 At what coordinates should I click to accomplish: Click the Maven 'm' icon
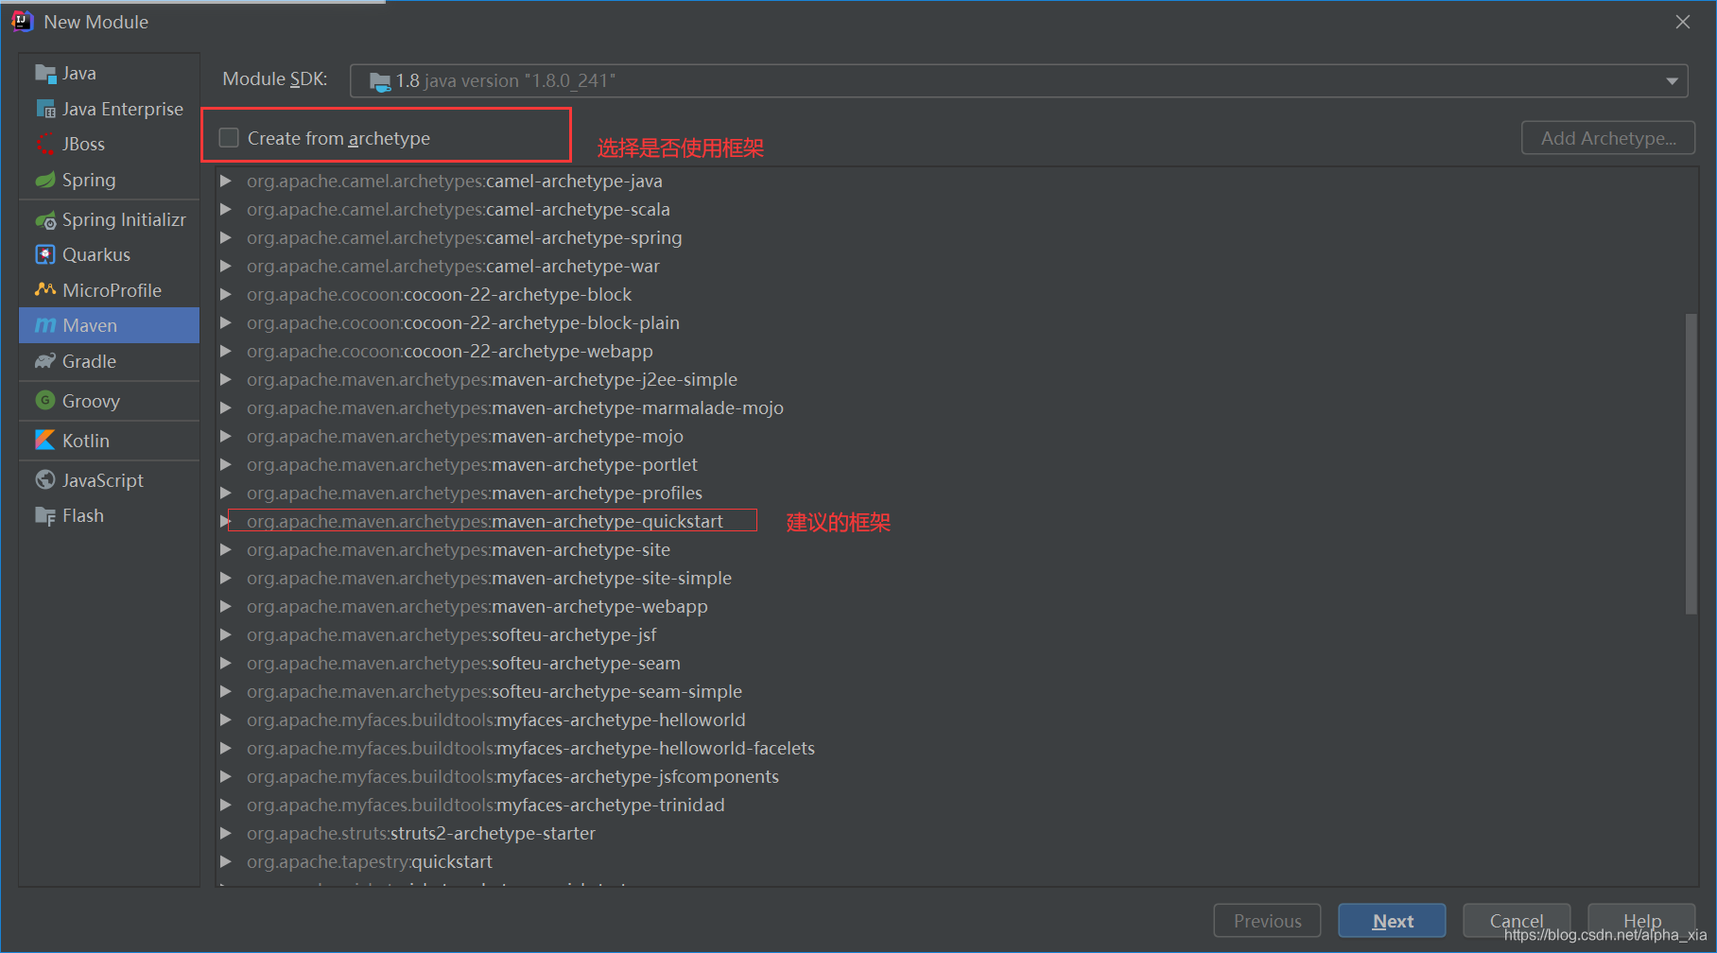45,326
